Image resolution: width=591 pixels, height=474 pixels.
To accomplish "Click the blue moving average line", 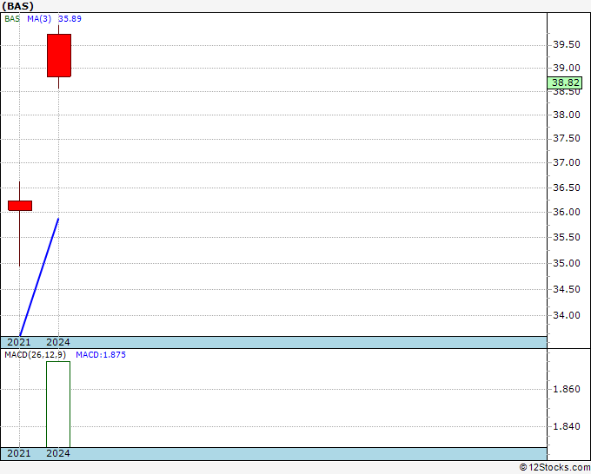I will 39,277.
